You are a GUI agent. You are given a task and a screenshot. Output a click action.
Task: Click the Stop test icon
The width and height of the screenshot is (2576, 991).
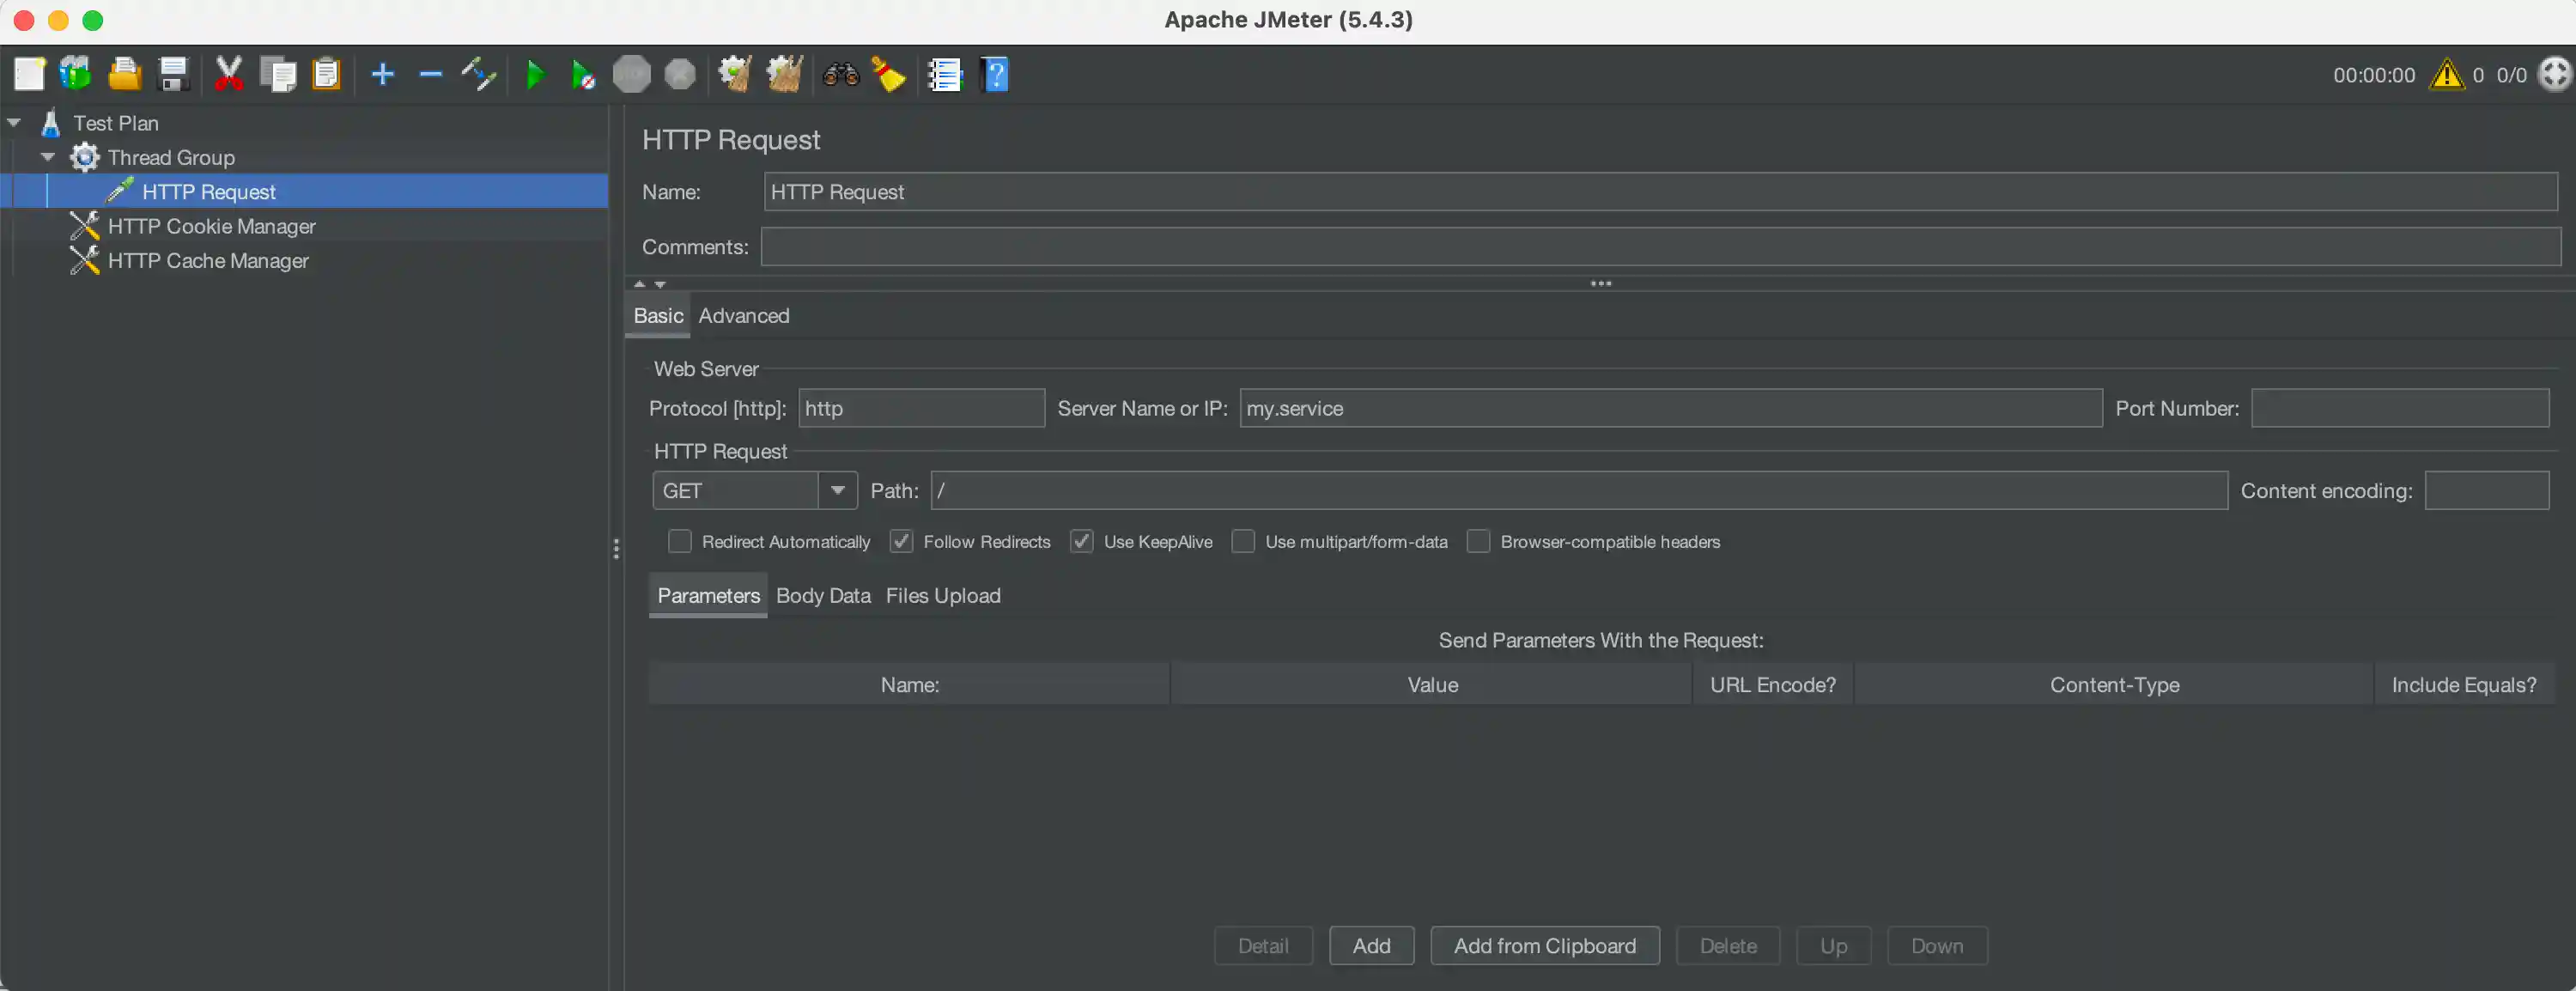coord(631,74)
